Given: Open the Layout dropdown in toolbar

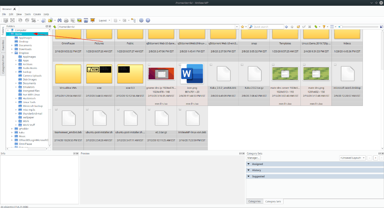Looking at the screenshot, I should click(104, 20).
